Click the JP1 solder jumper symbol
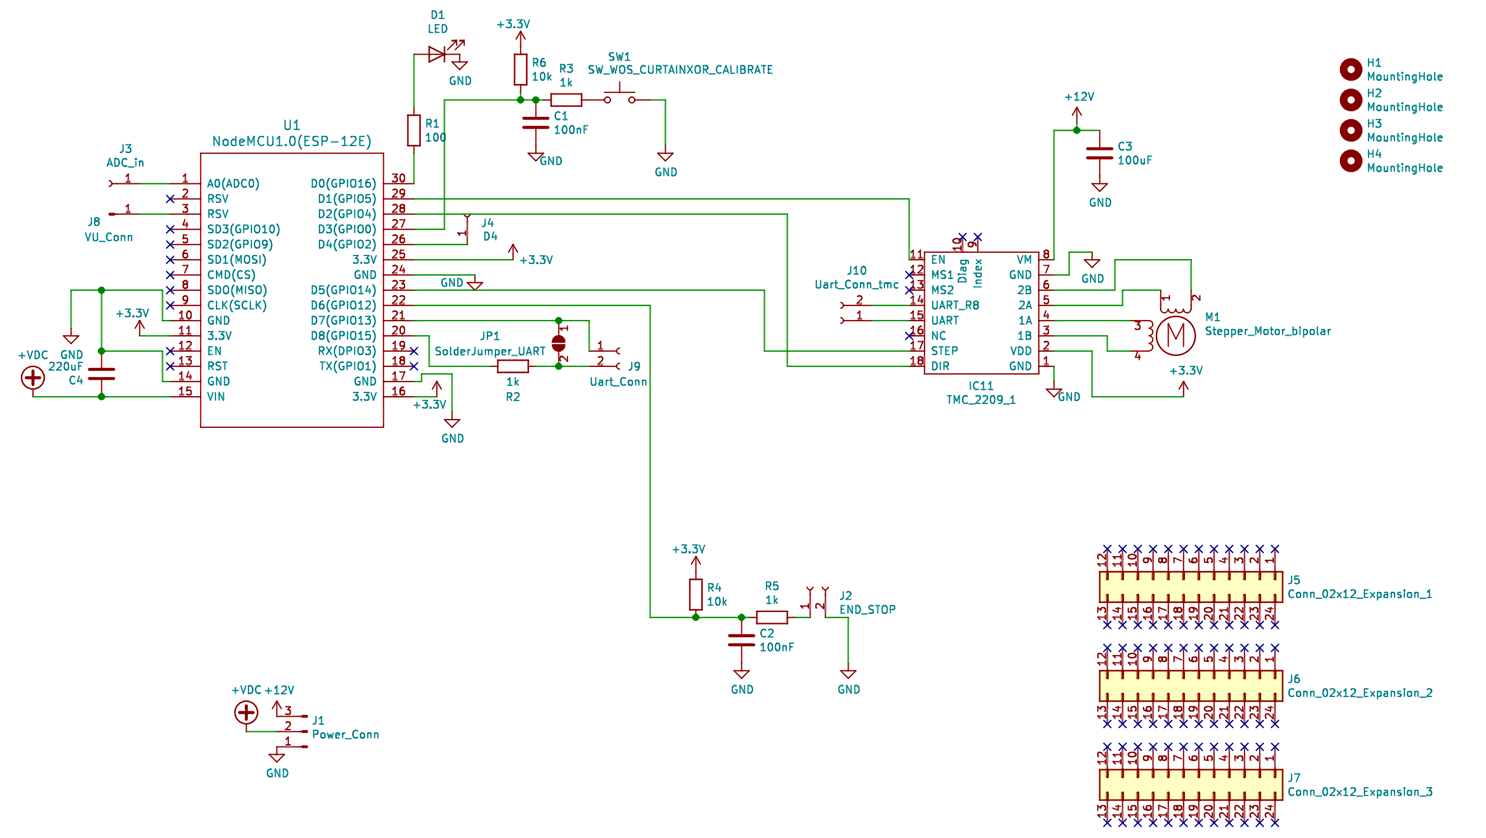The width and height of the screenshot is (1486, 838). point(559,343)
